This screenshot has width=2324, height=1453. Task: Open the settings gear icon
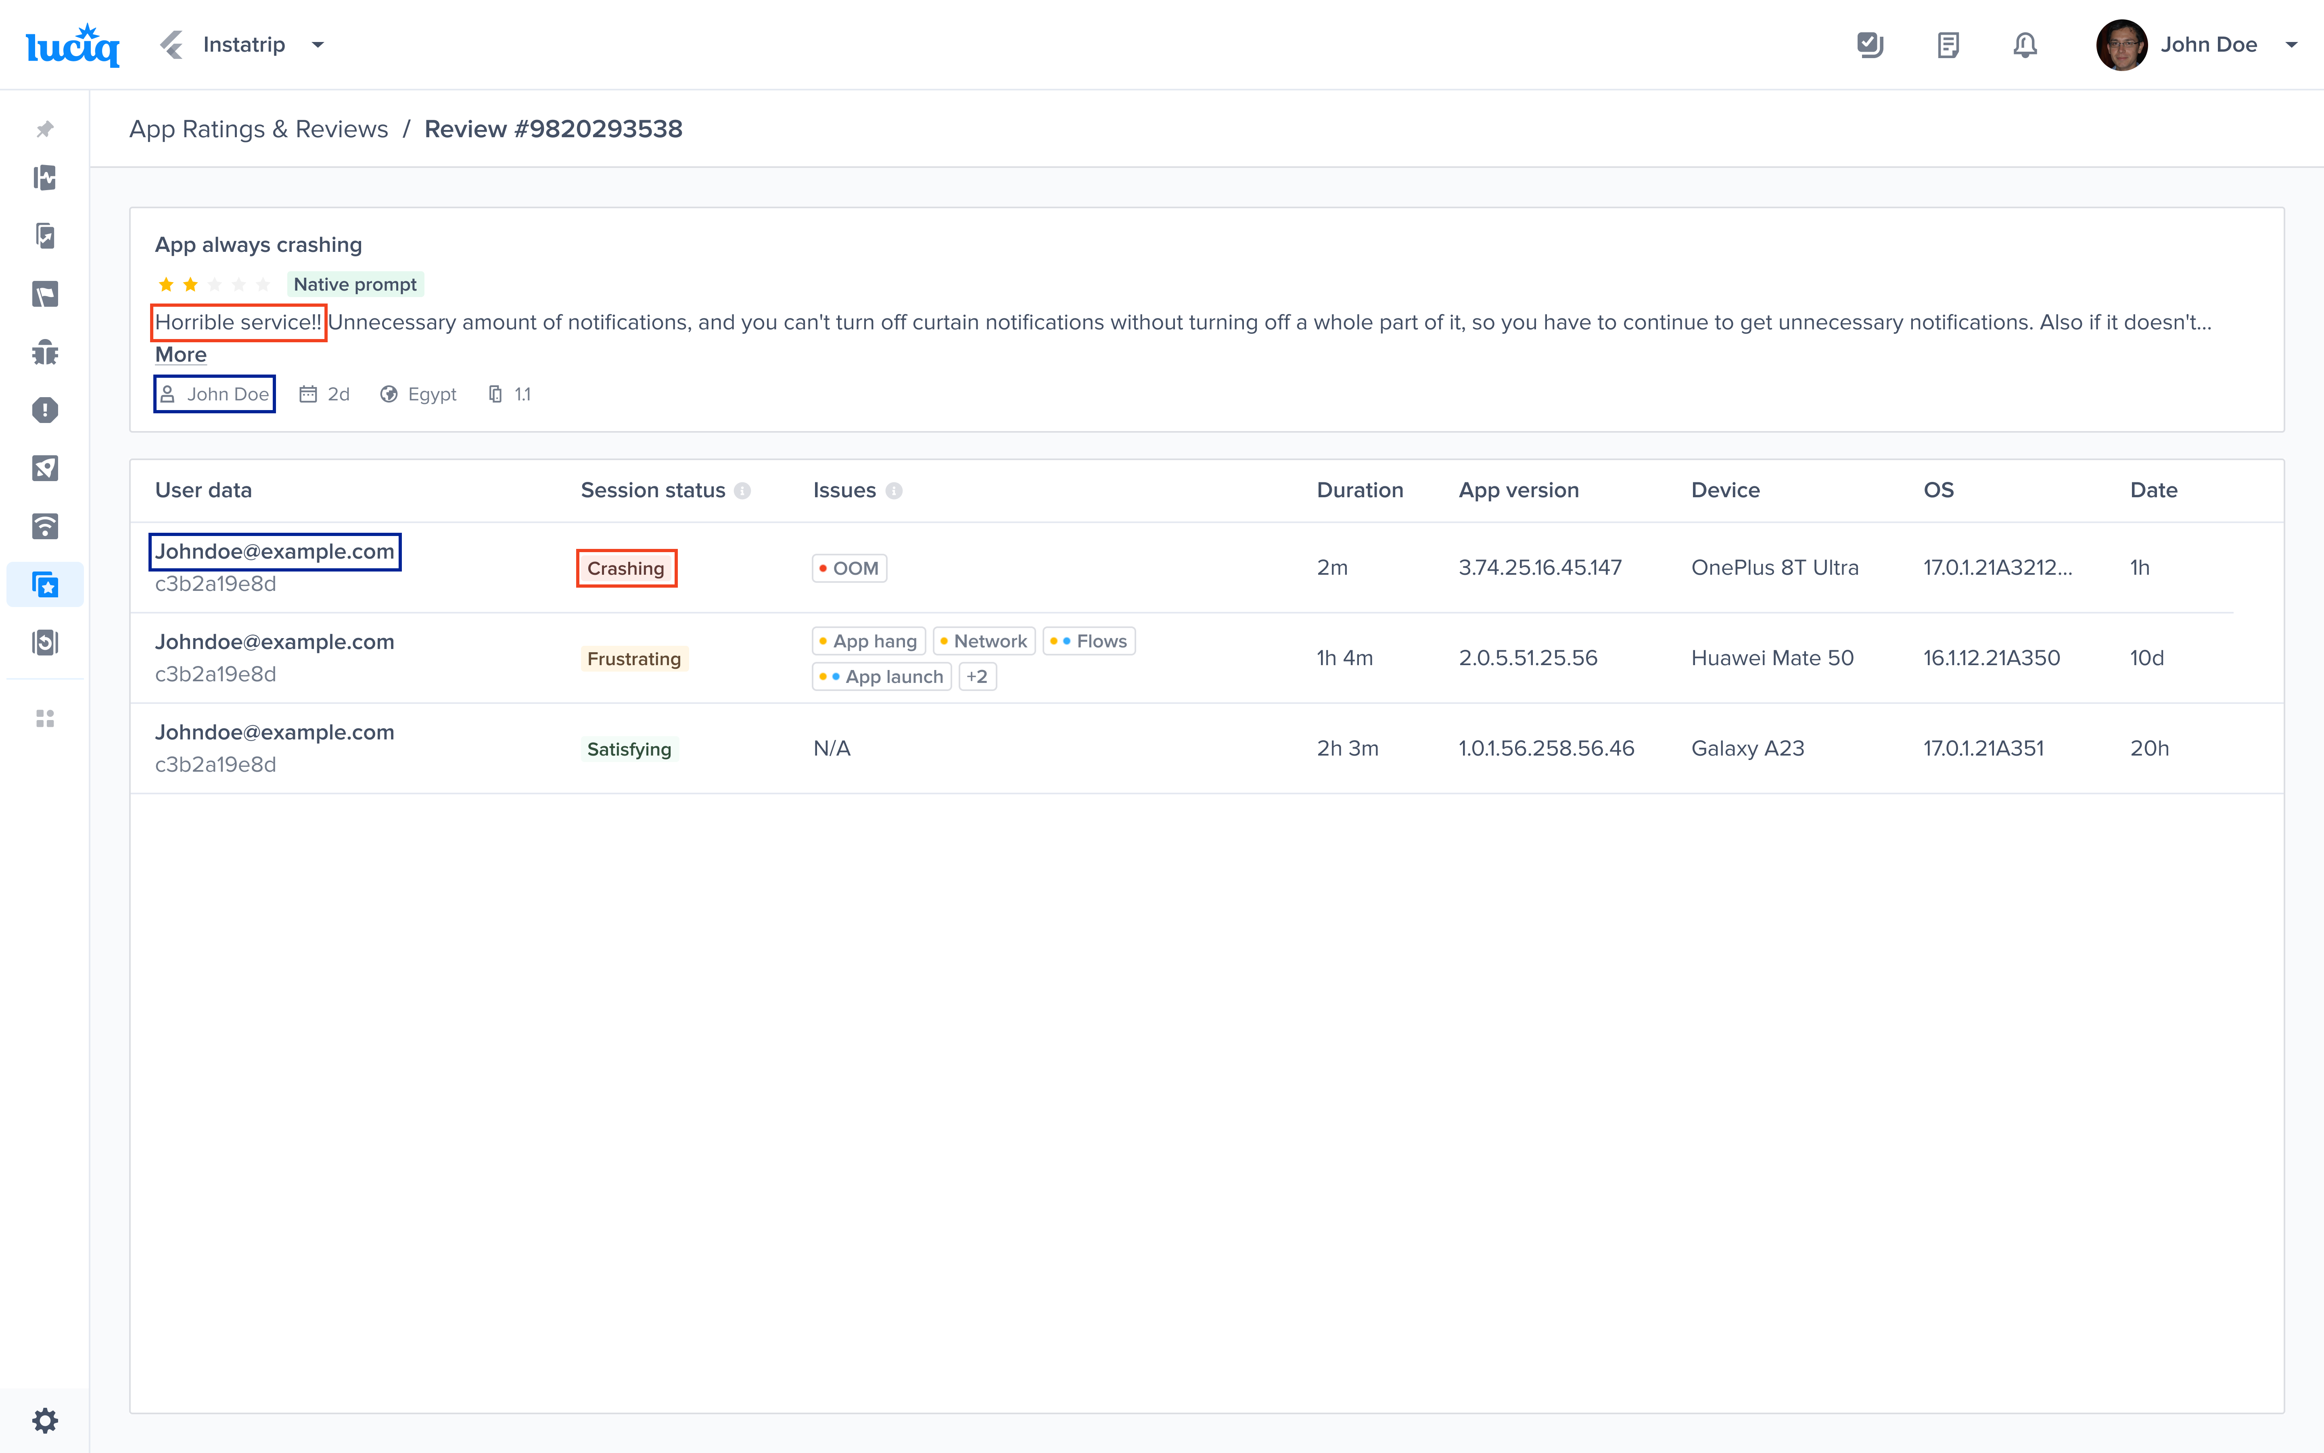click(45, 1420)
